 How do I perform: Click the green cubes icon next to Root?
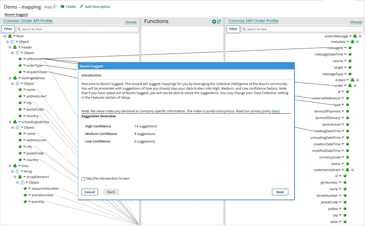[x=10, y=36]
